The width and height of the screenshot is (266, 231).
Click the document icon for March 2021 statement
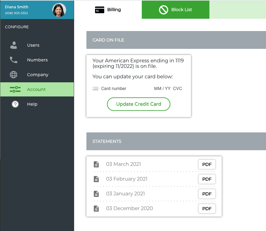96,164
